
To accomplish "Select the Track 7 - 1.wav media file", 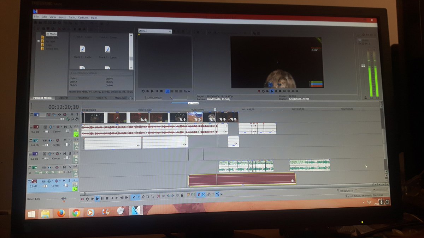I will pyautogui.click(x=82, y=52).
